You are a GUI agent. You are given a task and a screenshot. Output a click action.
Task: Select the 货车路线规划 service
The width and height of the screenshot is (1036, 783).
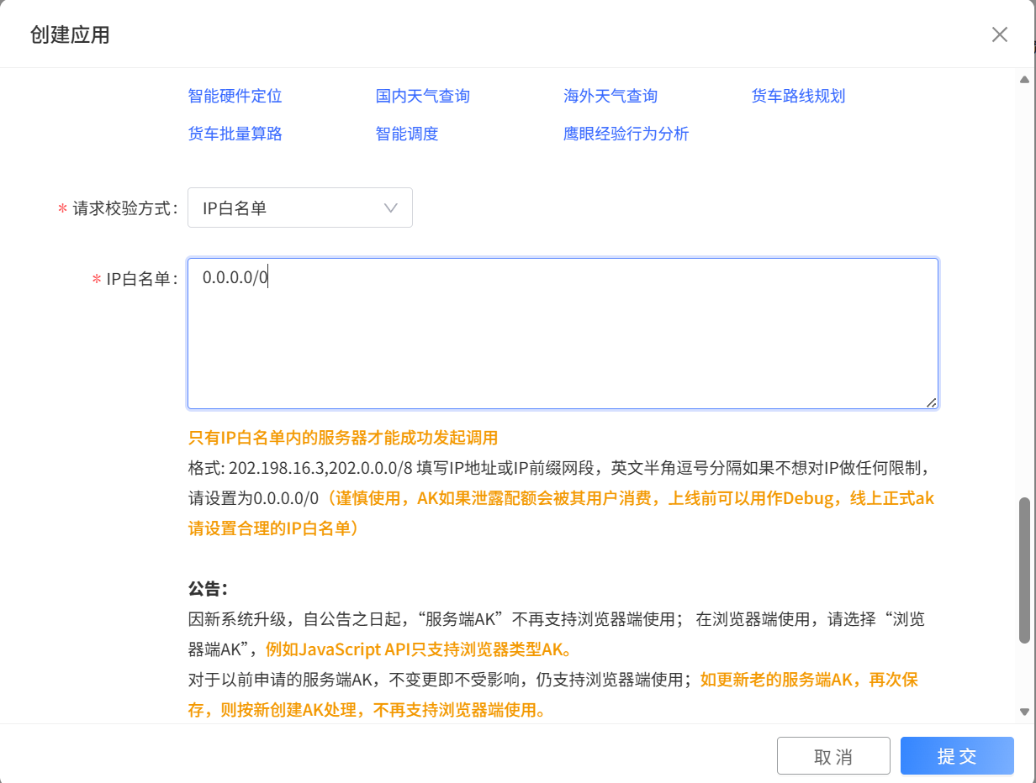tap(798, 96)
